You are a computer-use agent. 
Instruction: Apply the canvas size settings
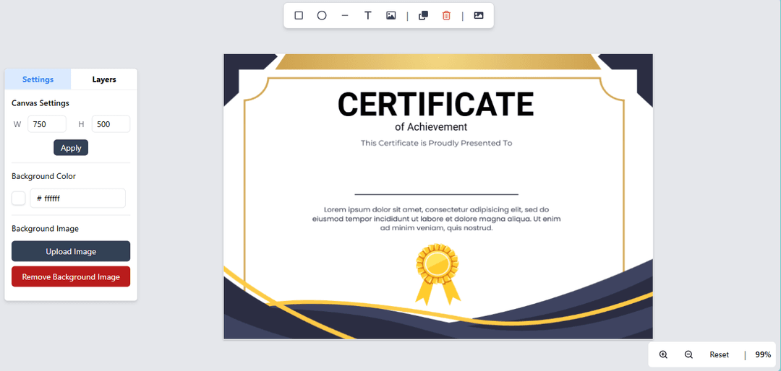point(71,148)
